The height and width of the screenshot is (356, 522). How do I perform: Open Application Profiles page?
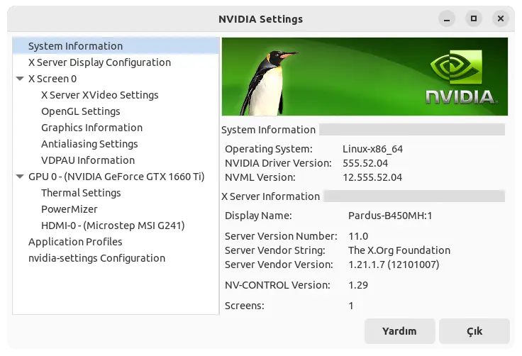pos(75,242)
